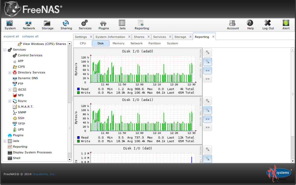The width and height of the screenshot is (296, 185).
Task: Click the expand all link
Action: point(11,36)
